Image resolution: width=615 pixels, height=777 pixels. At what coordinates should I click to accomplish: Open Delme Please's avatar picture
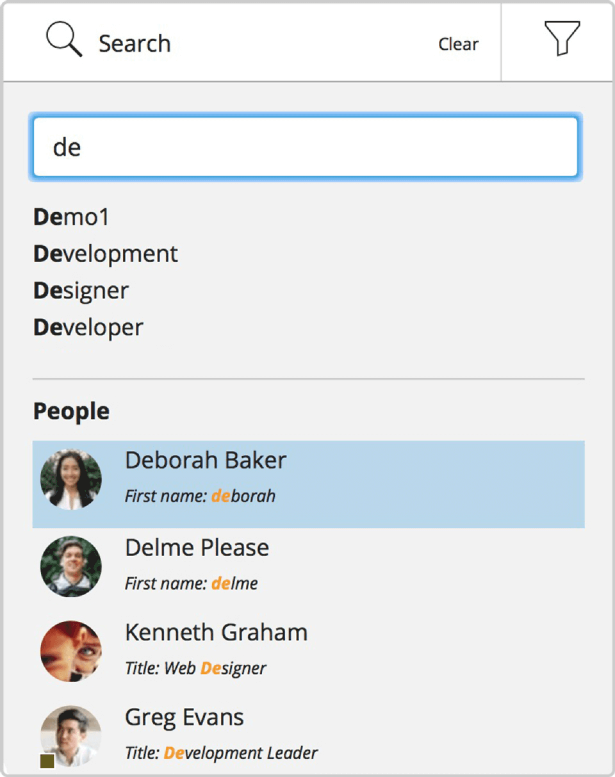pos(70,566)
